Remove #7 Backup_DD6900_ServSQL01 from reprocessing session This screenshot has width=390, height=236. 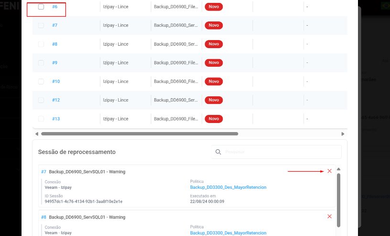point(329,171)
